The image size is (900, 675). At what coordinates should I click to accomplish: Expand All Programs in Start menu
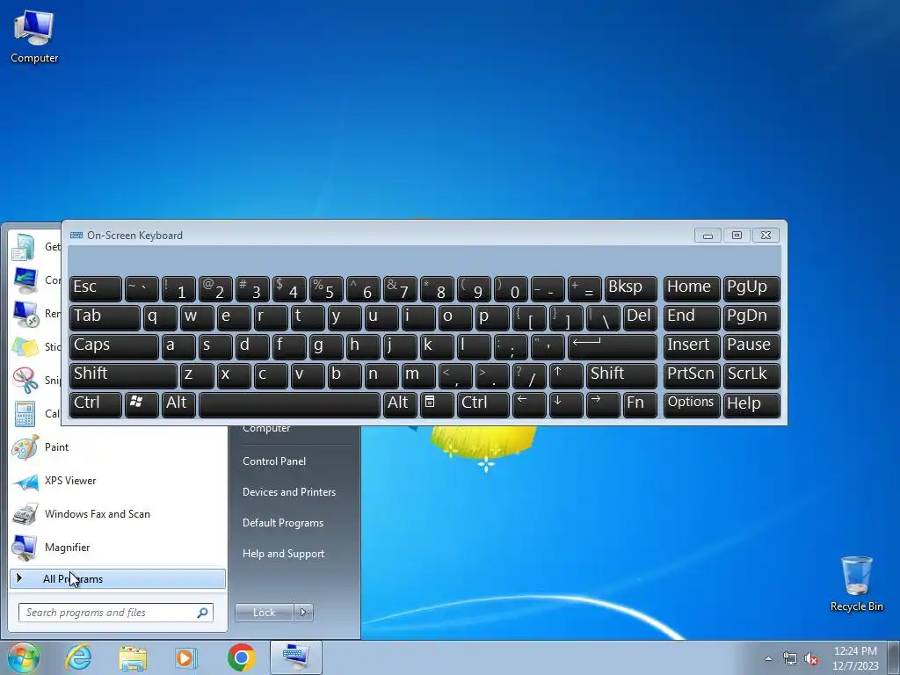(x=118, y=579)
